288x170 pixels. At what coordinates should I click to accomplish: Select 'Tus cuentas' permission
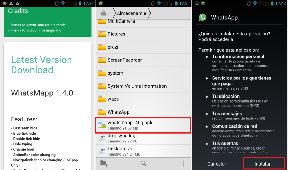tap(225, 143)
